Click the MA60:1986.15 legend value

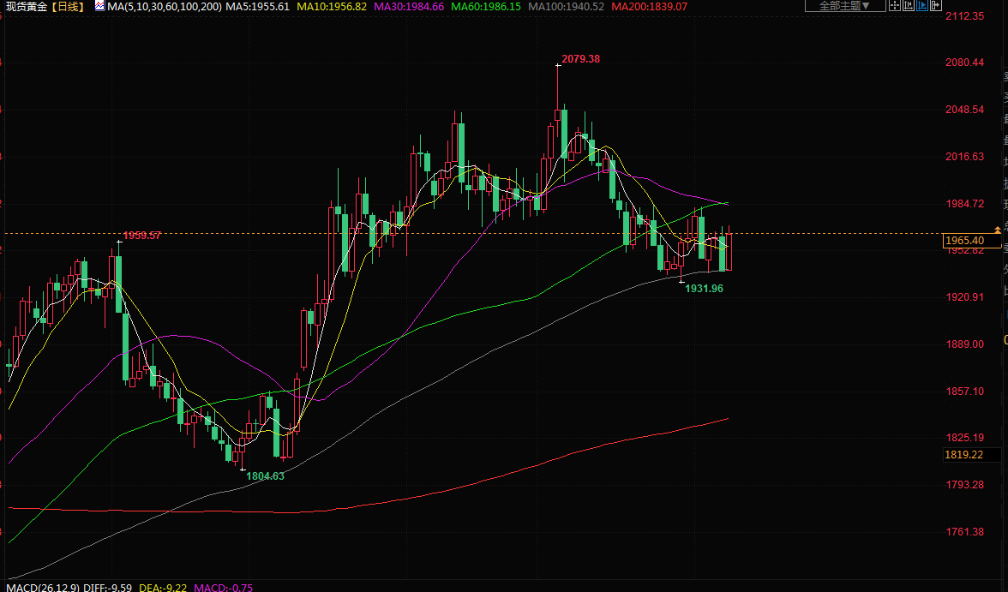(x=485, y=6)
